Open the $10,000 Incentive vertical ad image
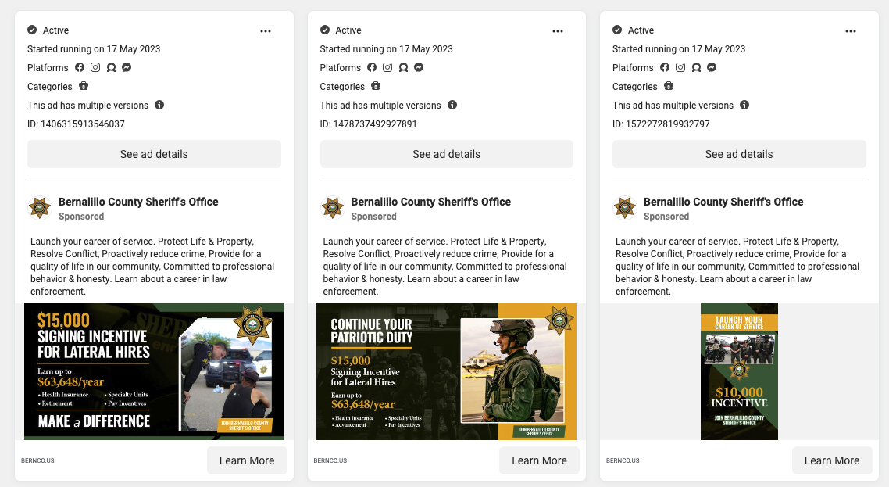The image size is (889, 487). [739, 371]
